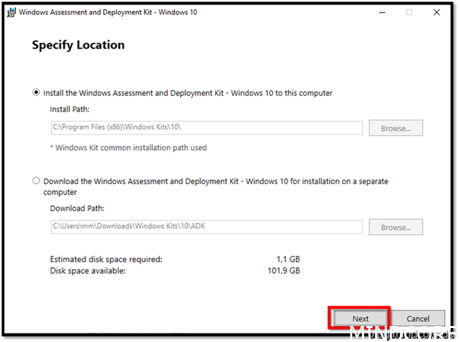Click Browse beside the Download Path field

click(x=396, y=227)
